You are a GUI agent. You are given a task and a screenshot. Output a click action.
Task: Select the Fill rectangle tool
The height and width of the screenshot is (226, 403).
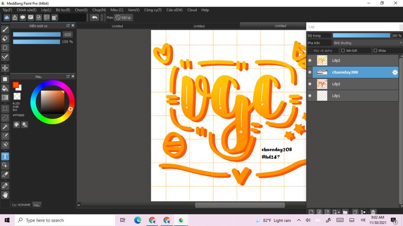[5, 79]
